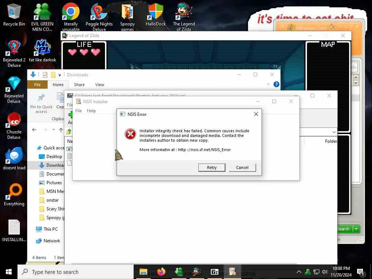Screen dimensions: 372x279
Task: Switch to the 7-Zip taskbar icon
Action: pos(214,272)
